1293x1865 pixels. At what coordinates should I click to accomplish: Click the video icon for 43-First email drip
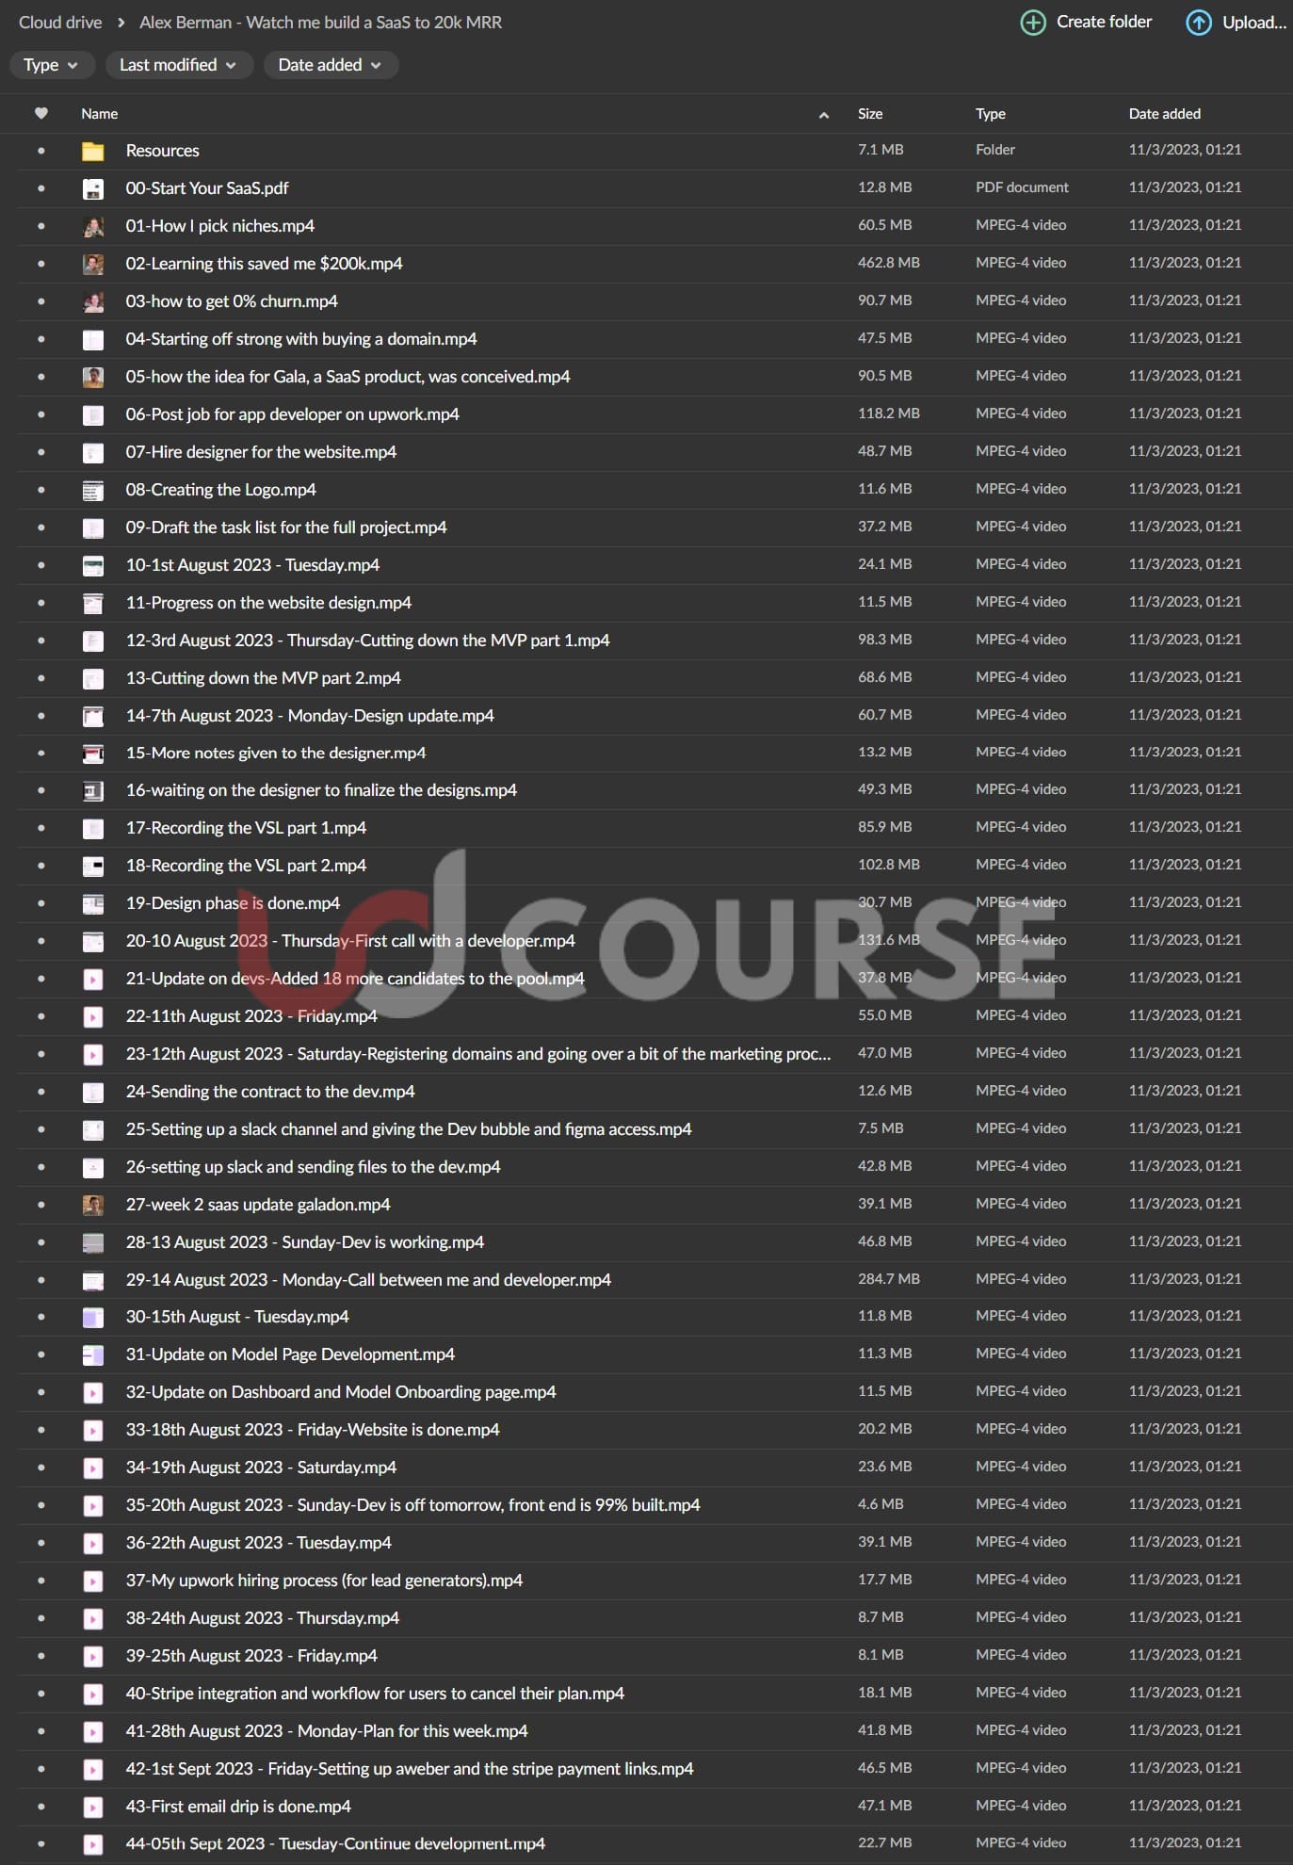click(x=92, y=1807)
